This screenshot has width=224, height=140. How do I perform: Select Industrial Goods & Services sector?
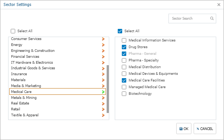(x=57, y=68)
